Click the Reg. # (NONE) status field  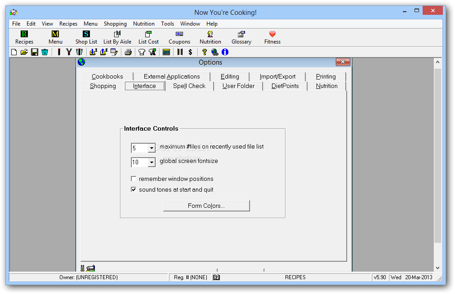[x=191, y=277]
